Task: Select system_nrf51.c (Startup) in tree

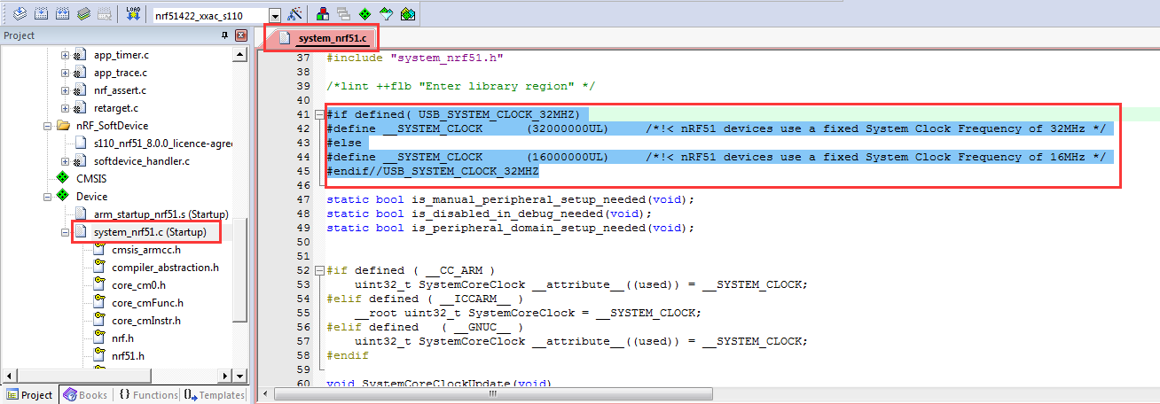Action: pos(150,232)
